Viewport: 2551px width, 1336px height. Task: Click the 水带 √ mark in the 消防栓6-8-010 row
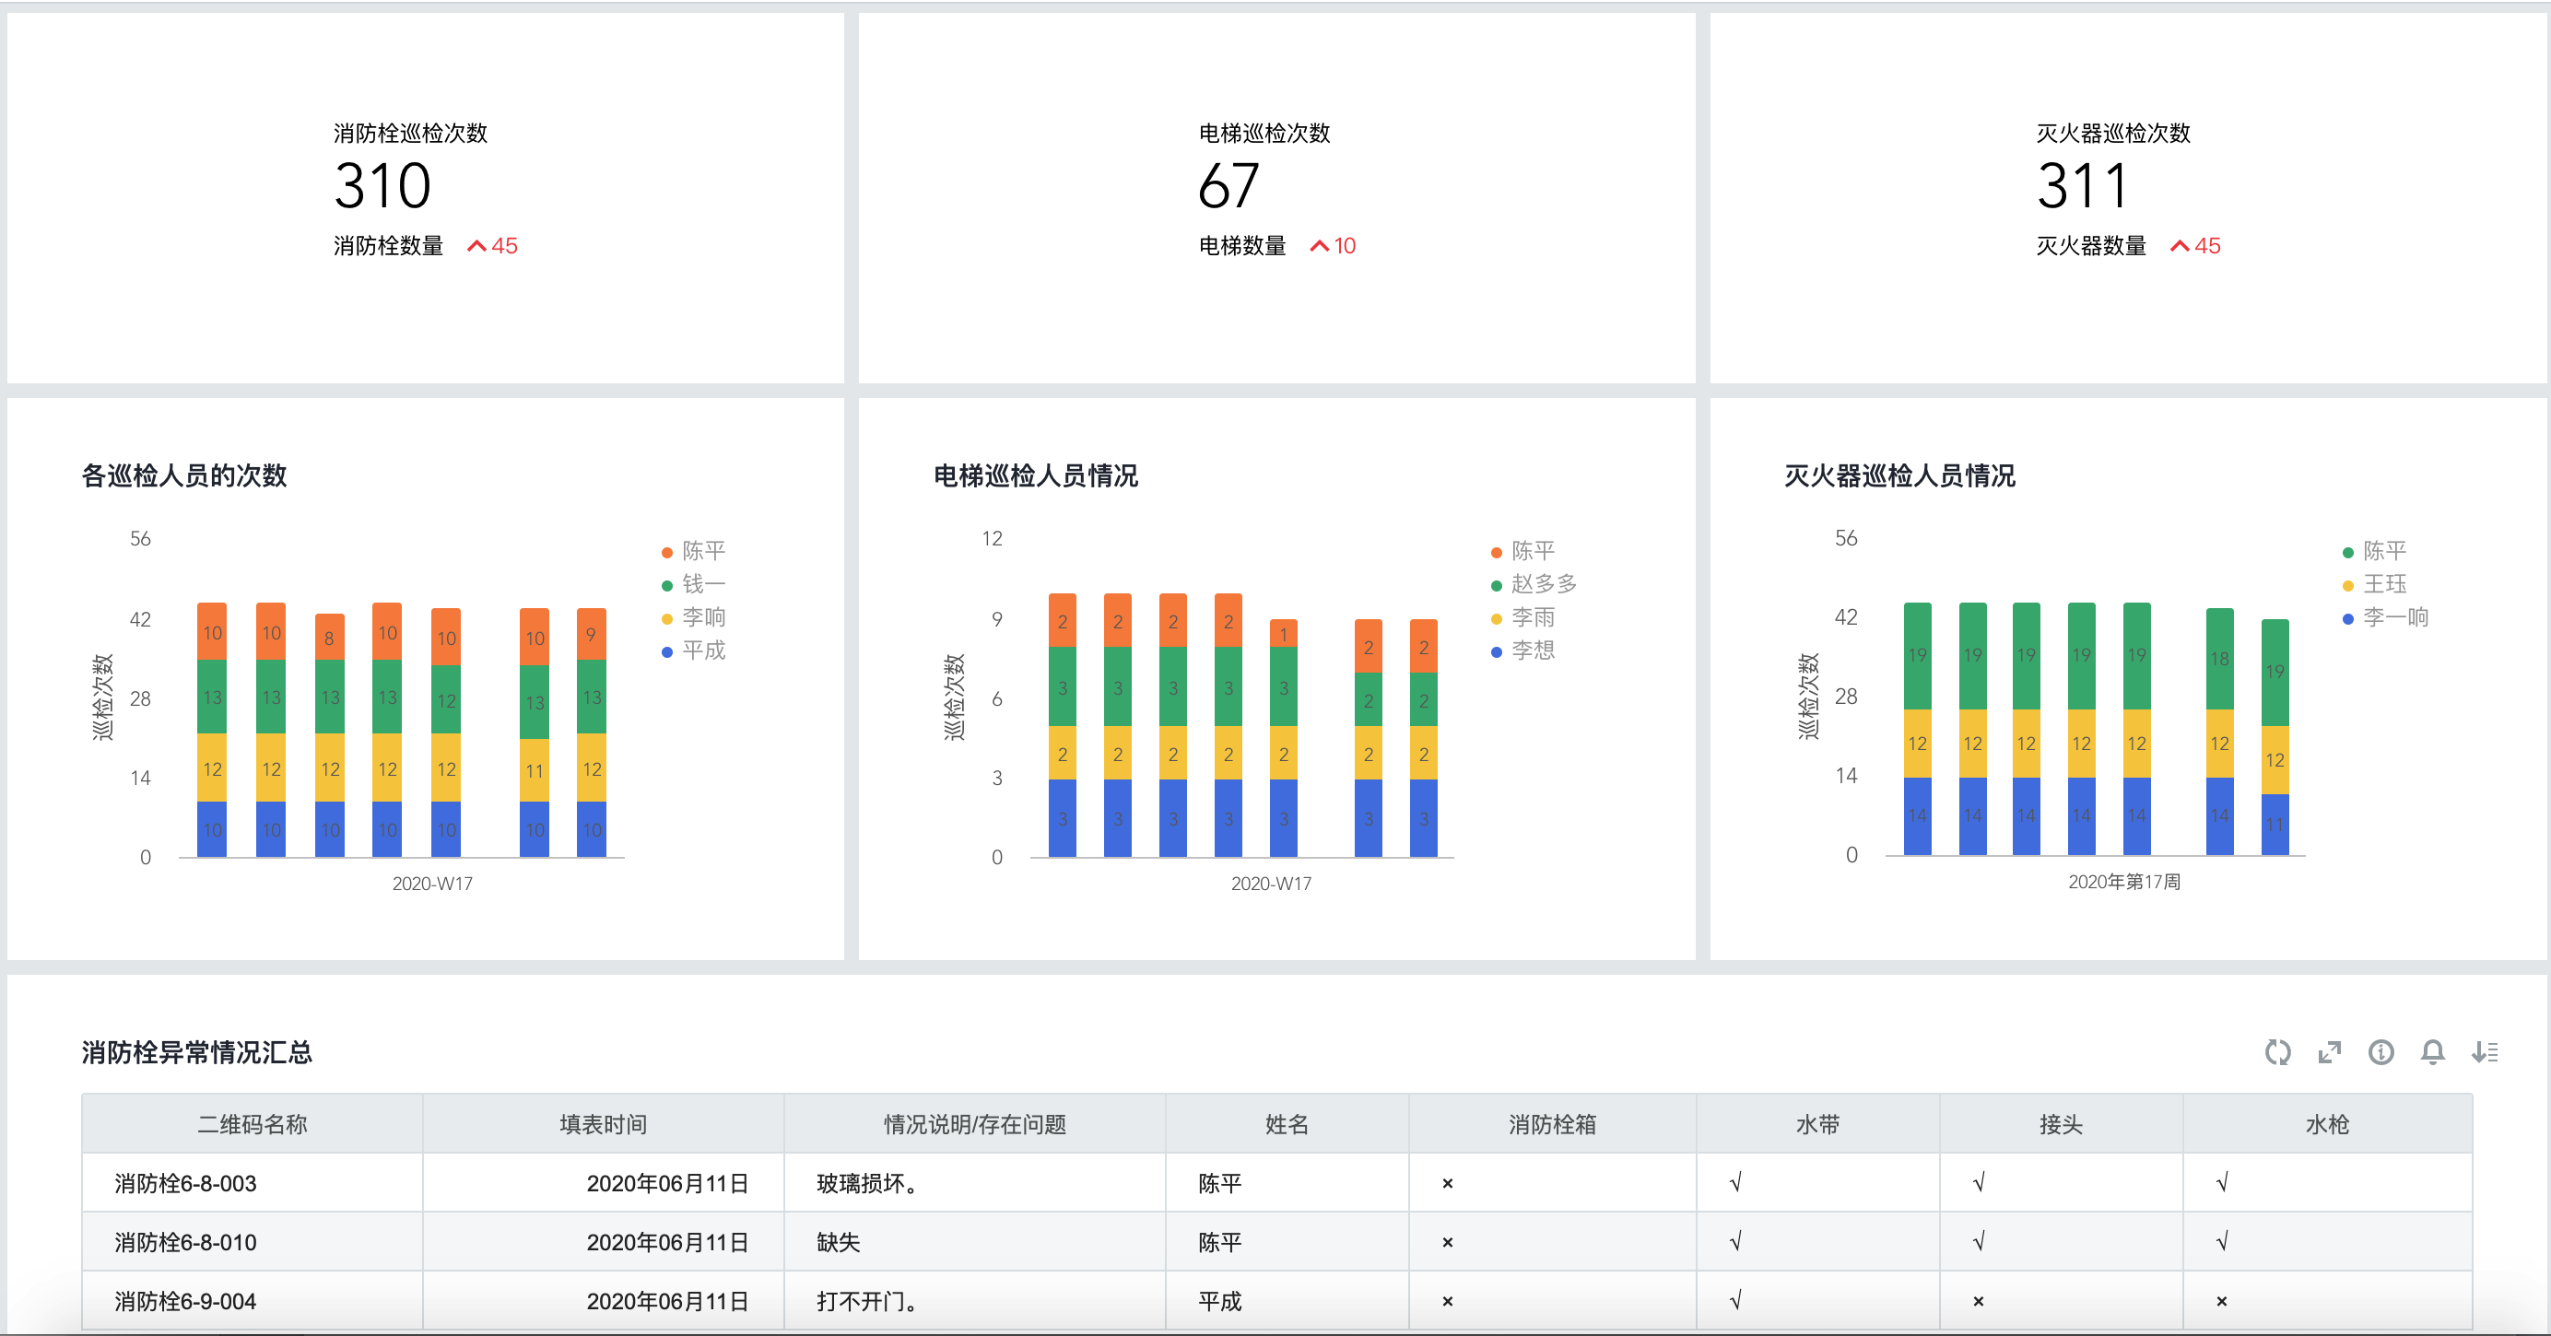click(1736, 1242)
